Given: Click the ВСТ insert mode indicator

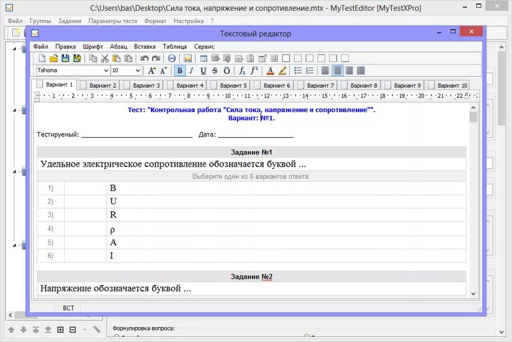Looking at the screenshot, I should pos(68,308).
